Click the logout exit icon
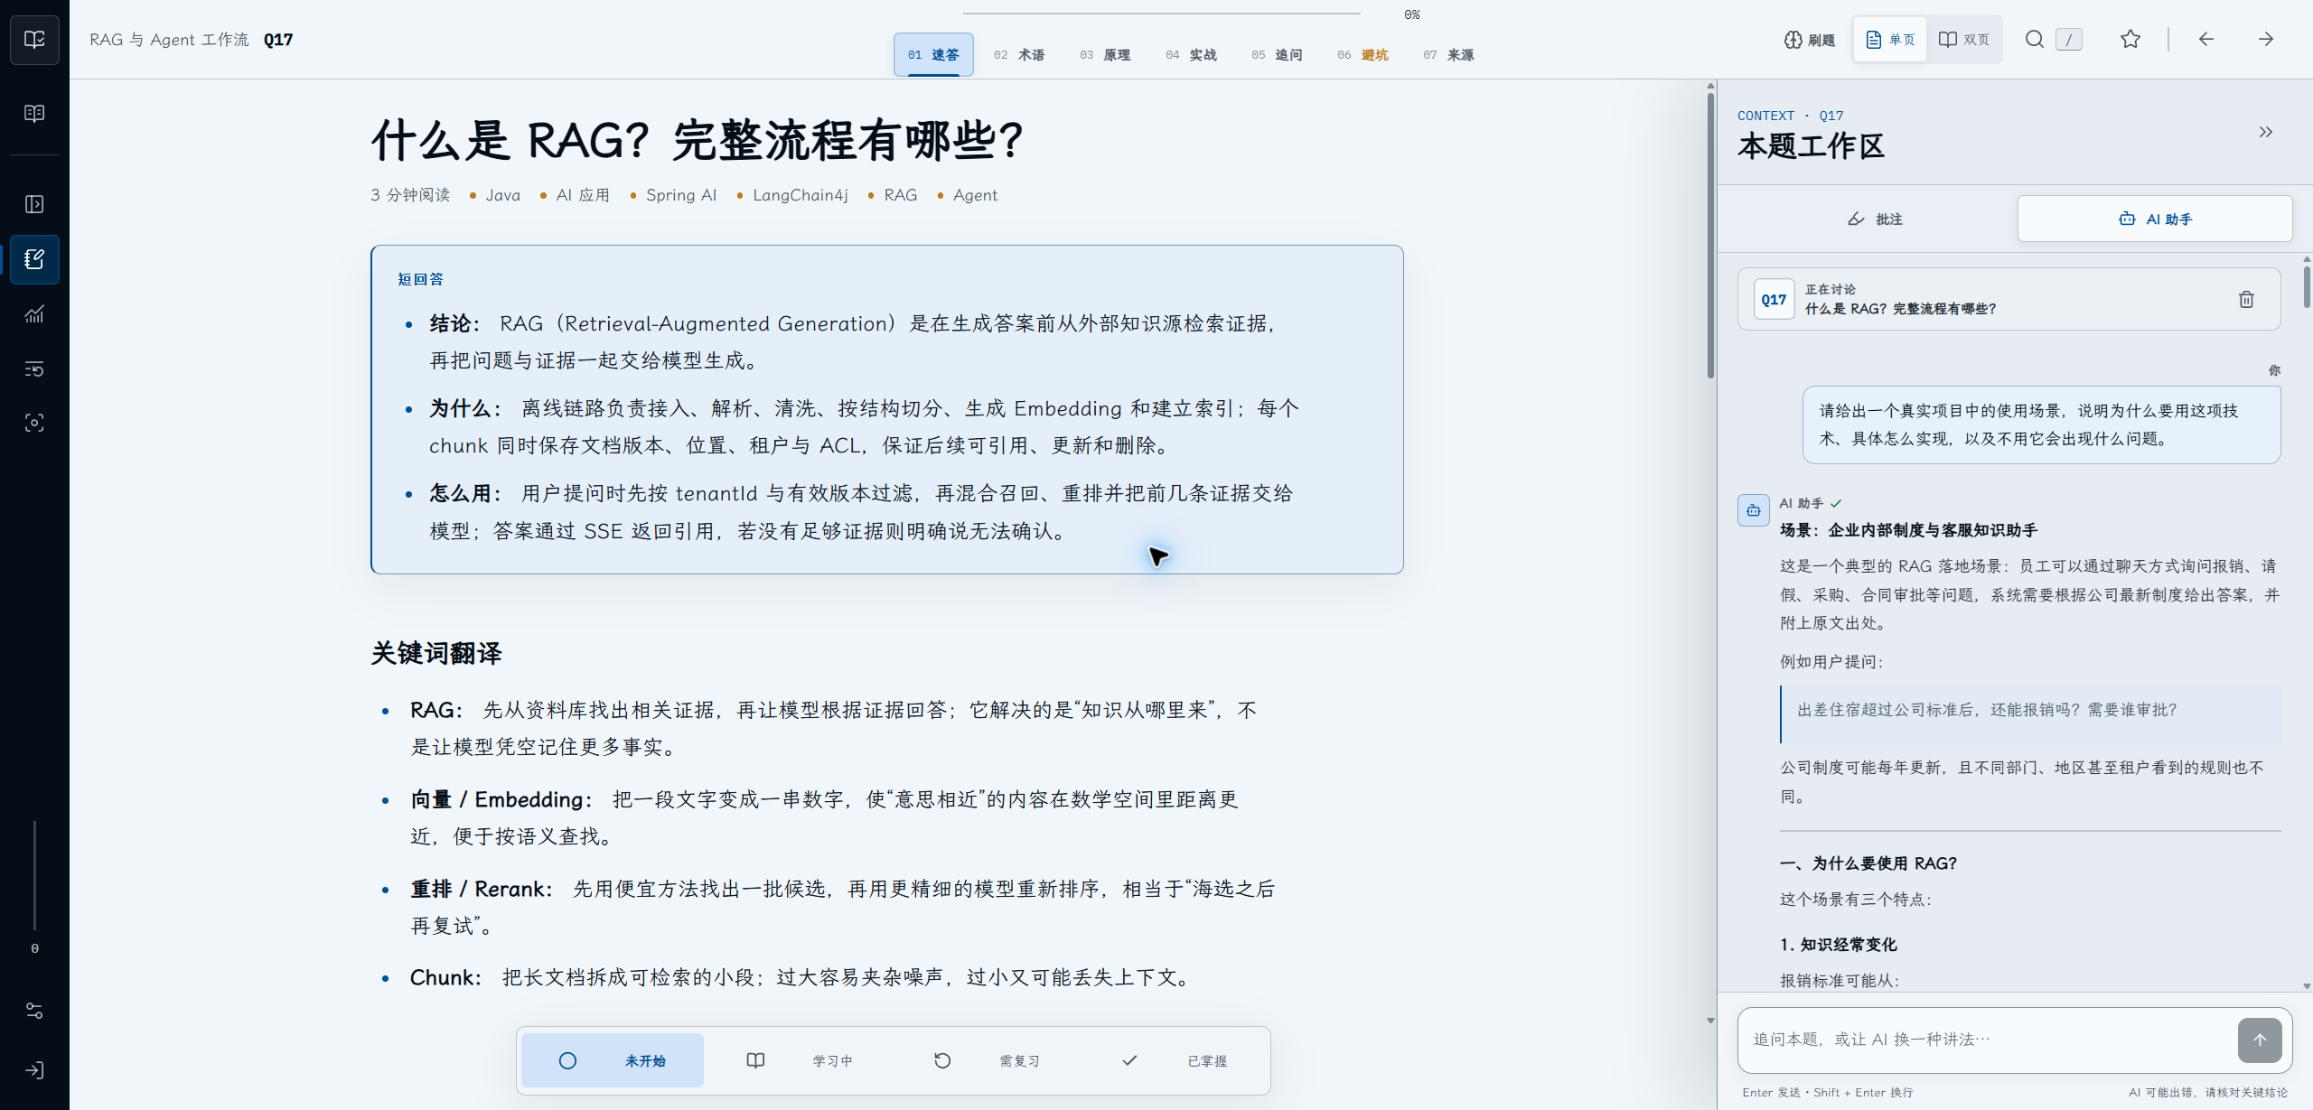Viewport: 2313px width, 1110px height. coord(34,1070)
